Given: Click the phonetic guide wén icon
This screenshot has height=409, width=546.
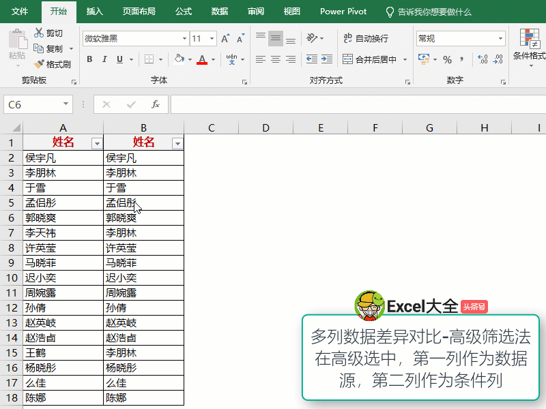Looking at the screenshot, I should click(231, 59).
